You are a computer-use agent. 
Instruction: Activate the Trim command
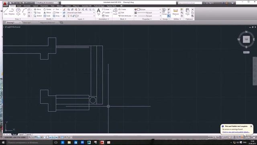(56, 9)
